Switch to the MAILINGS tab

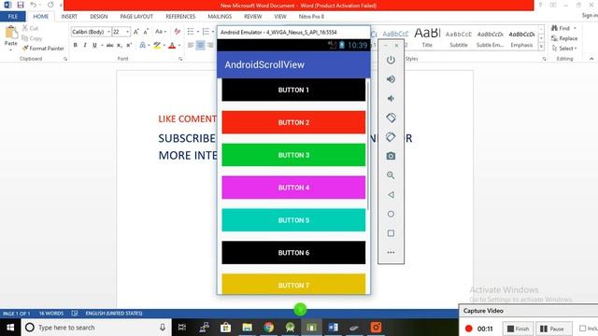(x=220, y=17)
